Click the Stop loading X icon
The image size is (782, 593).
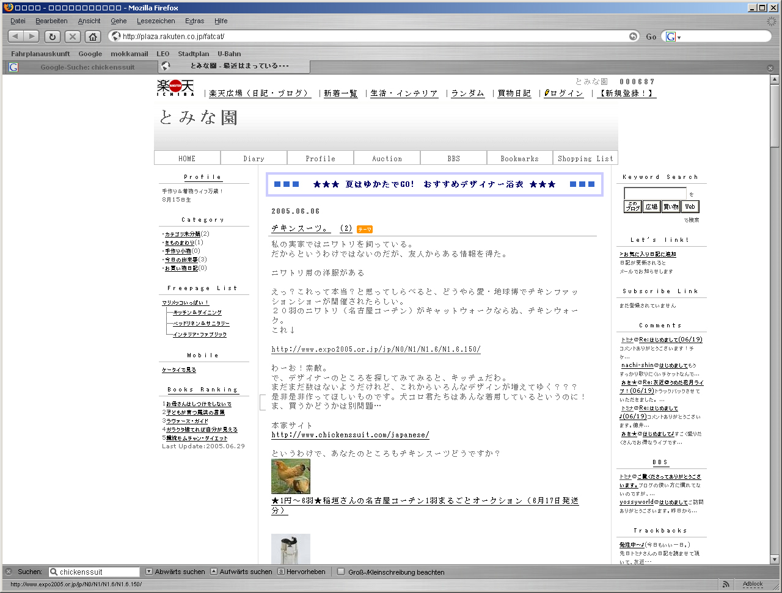[73, 37]
